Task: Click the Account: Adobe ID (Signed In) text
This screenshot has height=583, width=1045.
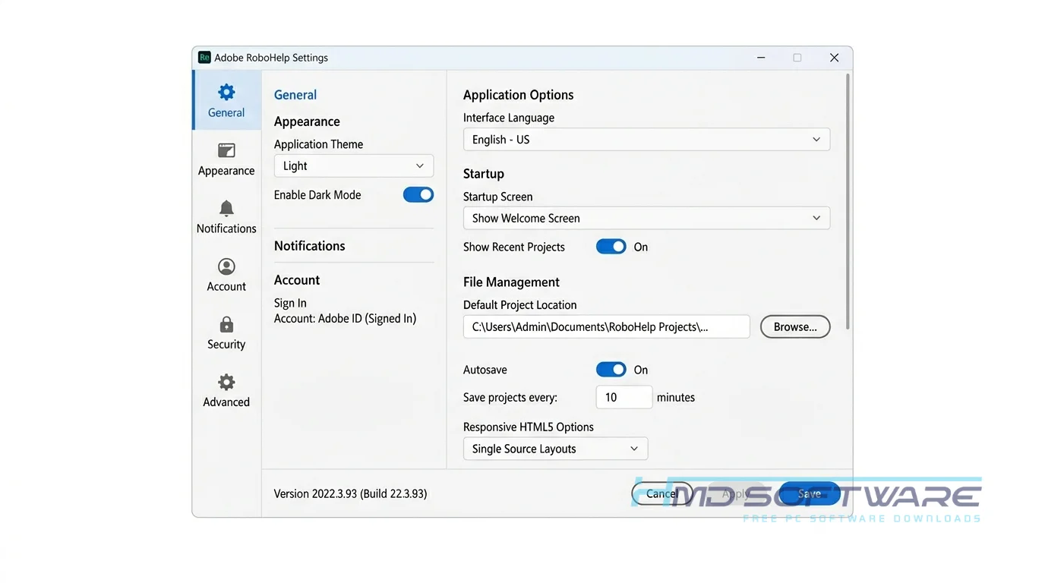Action: pos(346,319)
